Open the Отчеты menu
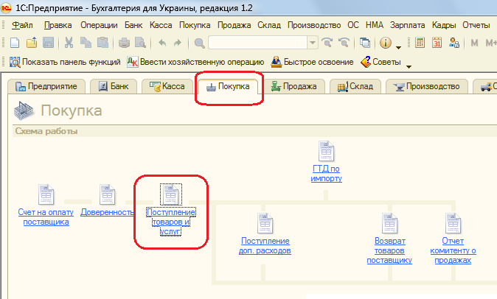 pyautogui.click(x=476, y=25)
